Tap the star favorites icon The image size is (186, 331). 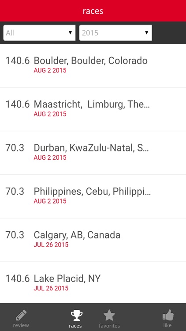109,316
